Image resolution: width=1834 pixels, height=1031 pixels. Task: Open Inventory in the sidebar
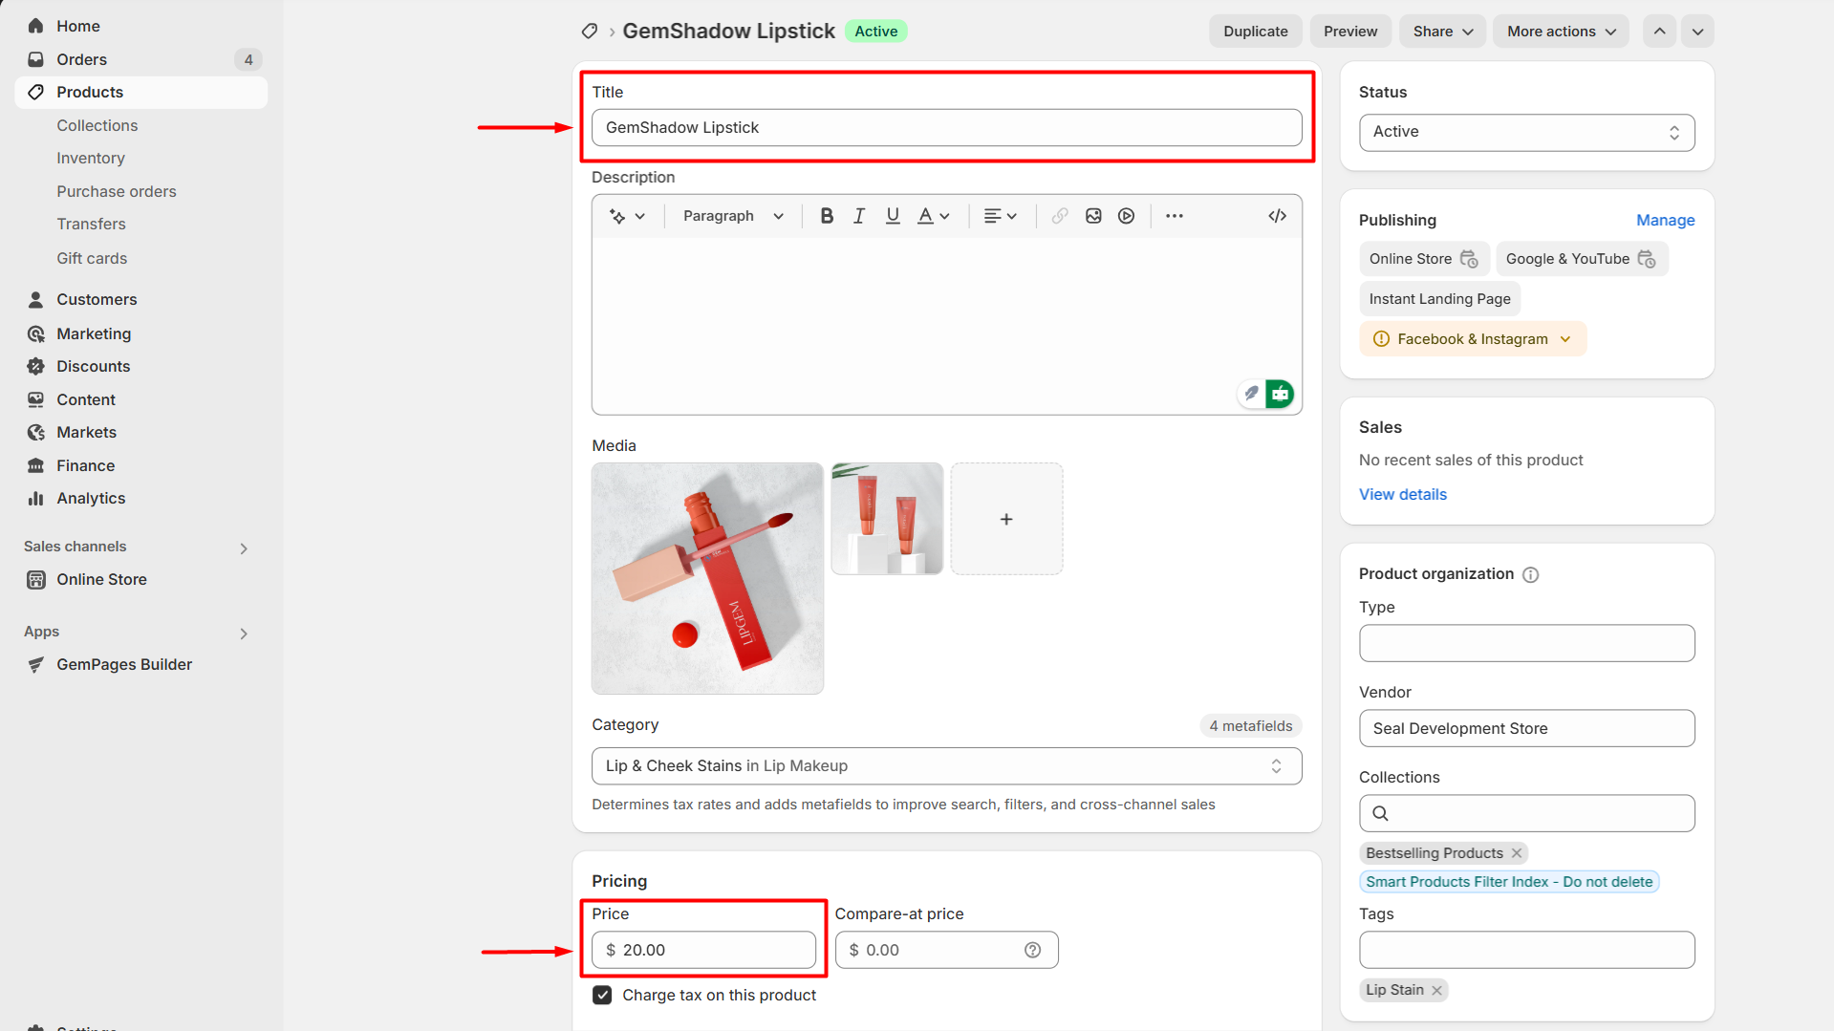point(91,158)
